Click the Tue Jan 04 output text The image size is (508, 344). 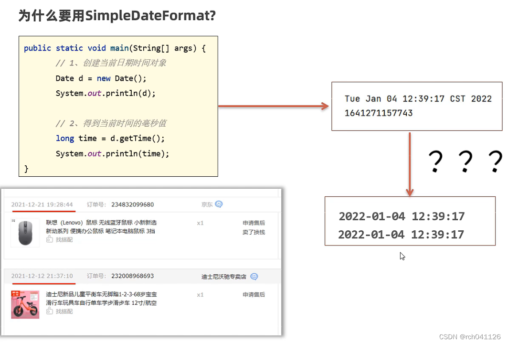(418, 98)
